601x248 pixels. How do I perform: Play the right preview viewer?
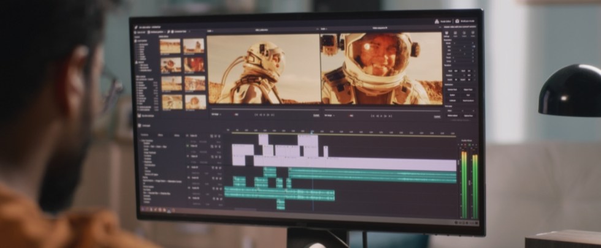coord(381,116)
